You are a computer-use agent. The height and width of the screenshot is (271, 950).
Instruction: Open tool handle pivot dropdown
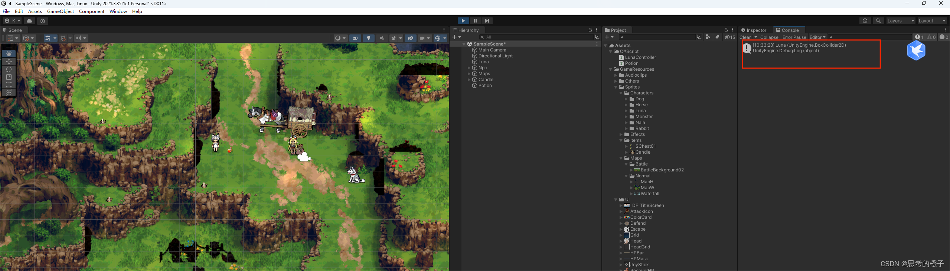[13, 38]
